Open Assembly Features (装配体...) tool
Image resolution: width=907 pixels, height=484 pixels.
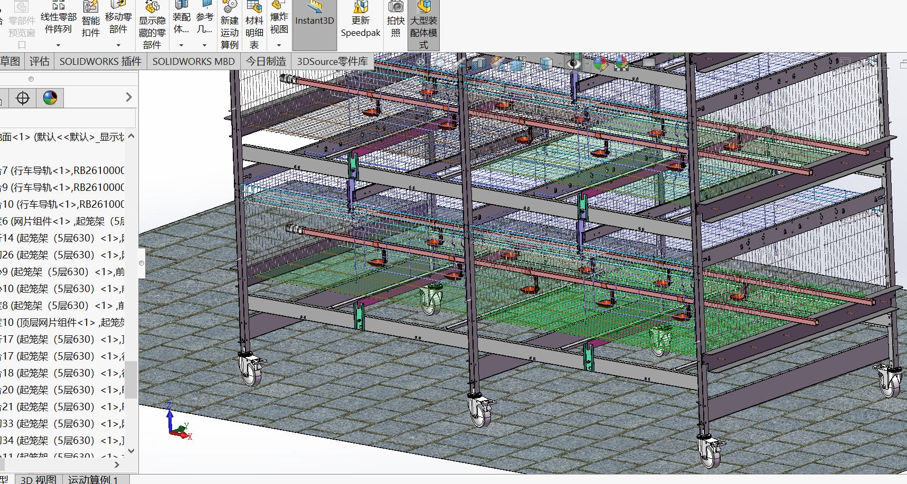[x=181, y=18]
